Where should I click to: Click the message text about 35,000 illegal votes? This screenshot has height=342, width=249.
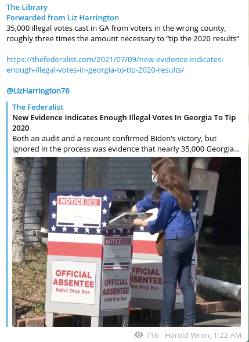point(122,33)
